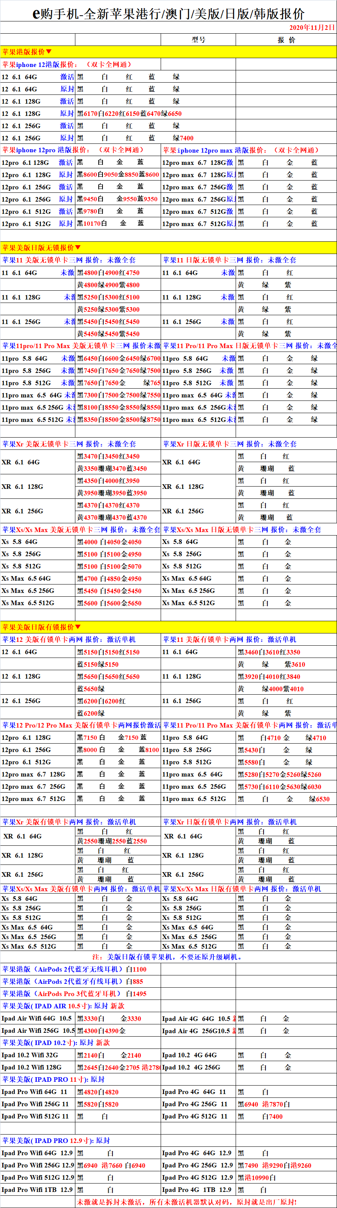Screen dimensions: 337x1208
Task: Click price cell 黑6450白6600金6450绿6700
Action: (118, 358)
